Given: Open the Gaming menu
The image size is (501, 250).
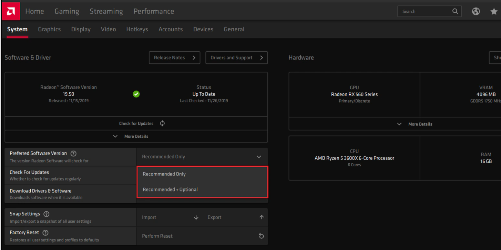Looking at the screenshot, I should click(67, 11).
